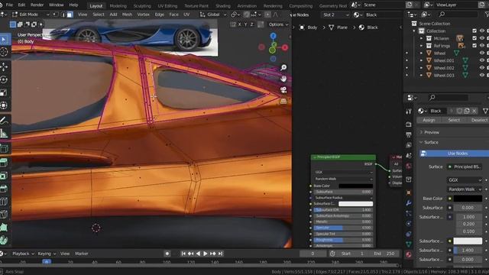Select the Measure tool

[x=4, y=134]
